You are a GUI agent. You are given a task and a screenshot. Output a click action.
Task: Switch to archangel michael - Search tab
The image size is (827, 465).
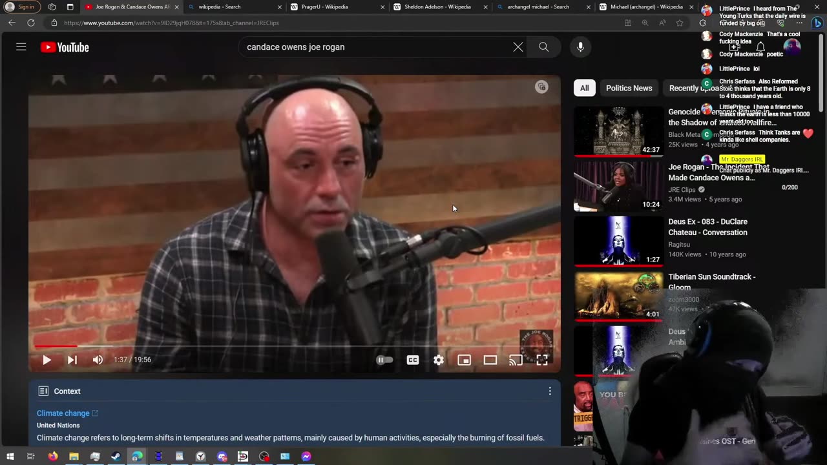pos(543,7)
